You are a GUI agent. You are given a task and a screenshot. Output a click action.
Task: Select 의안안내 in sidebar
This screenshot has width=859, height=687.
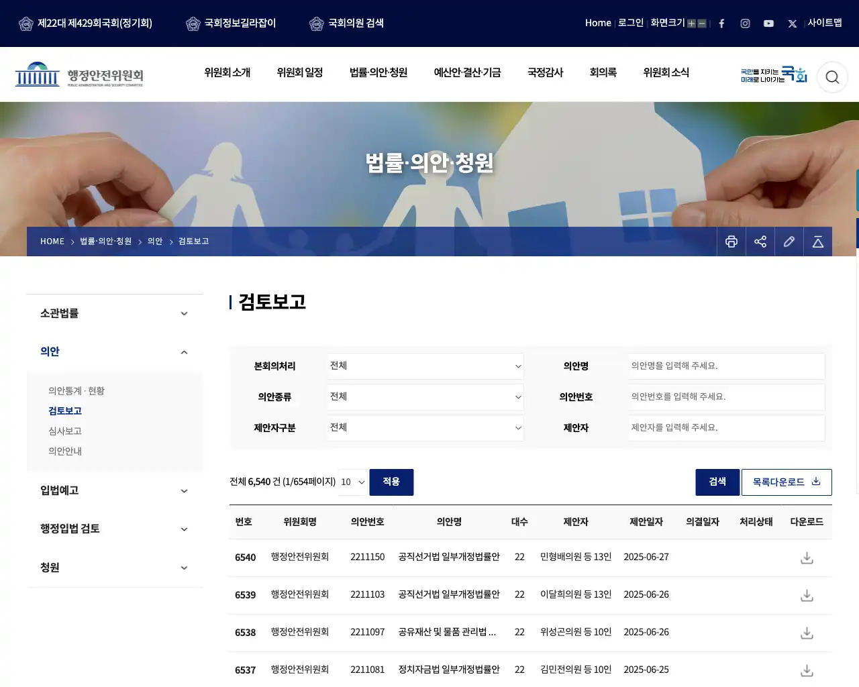point(65,452)
